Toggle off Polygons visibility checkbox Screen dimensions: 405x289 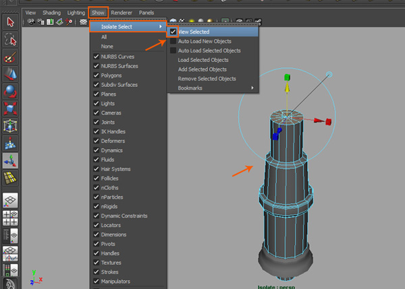click(97, 75)
